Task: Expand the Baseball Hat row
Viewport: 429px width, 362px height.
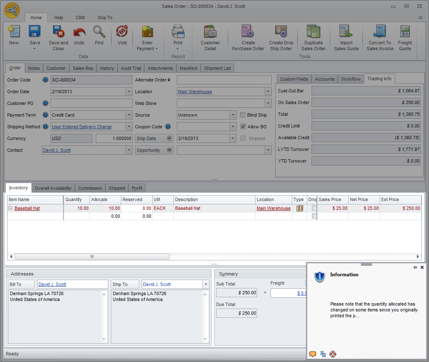Action: pos(10,208)
